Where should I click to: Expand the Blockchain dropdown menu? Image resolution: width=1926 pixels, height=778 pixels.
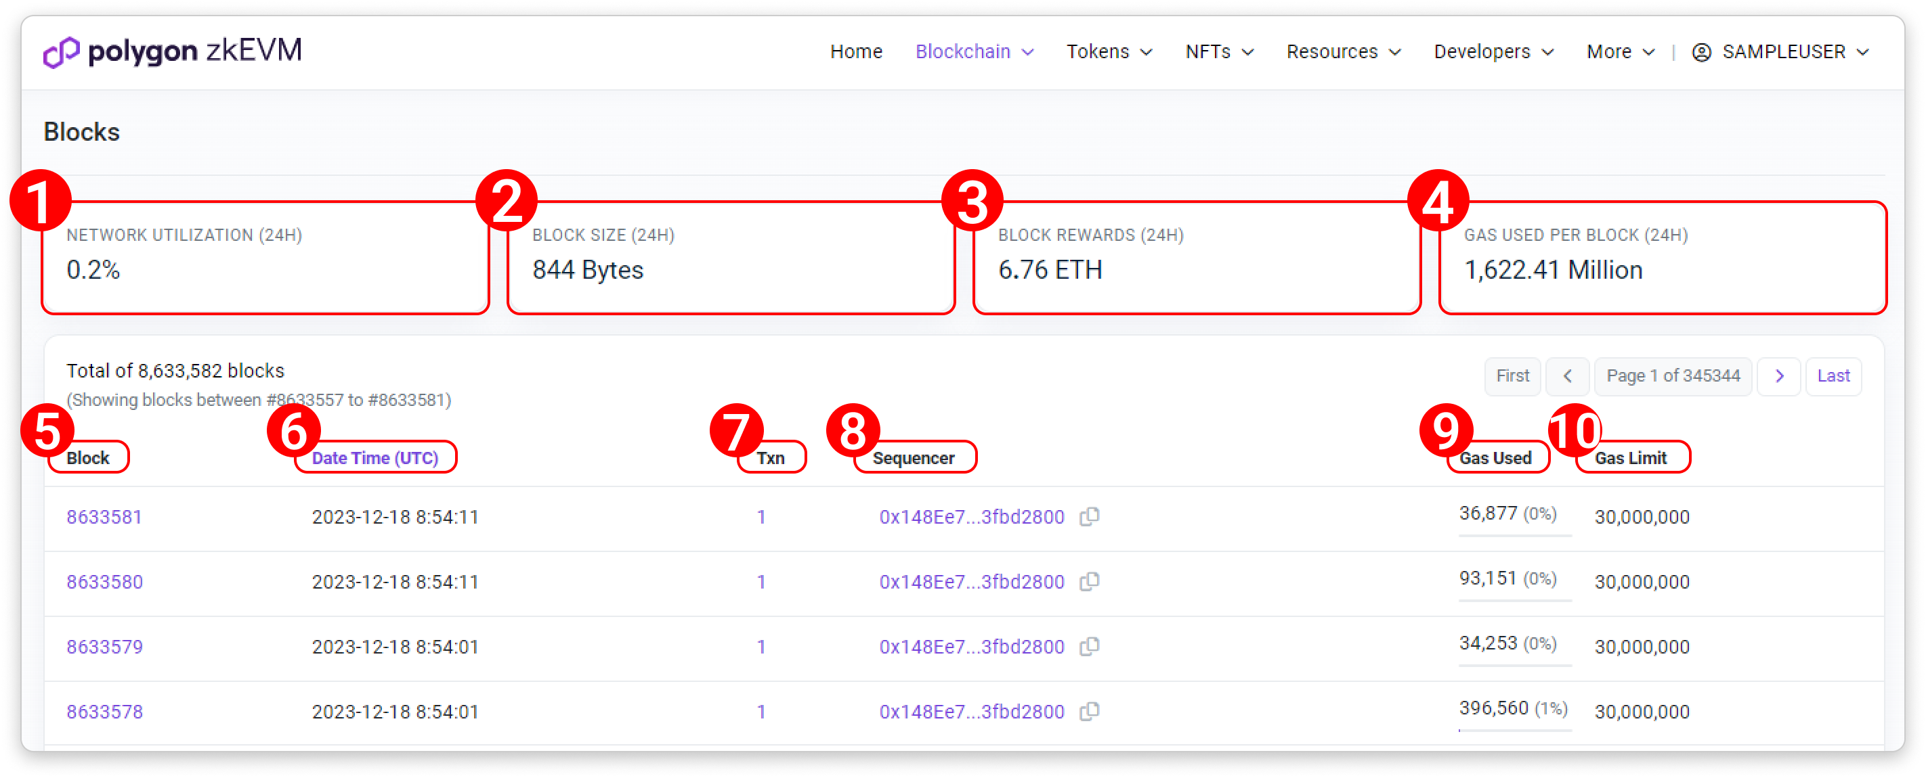(x=973, y=51)
